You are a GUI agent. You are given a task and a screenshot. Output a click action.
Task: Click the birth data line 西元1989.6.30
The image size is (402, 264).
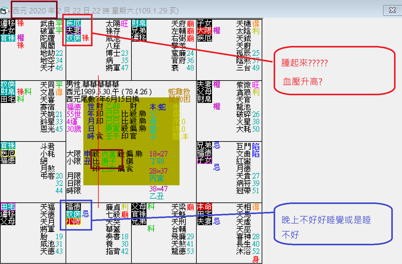(x=98, y=92)
